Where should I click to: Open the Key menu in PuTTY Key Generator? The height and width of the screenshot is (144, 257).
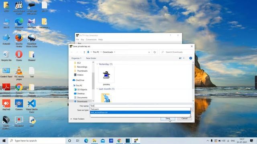82,40
